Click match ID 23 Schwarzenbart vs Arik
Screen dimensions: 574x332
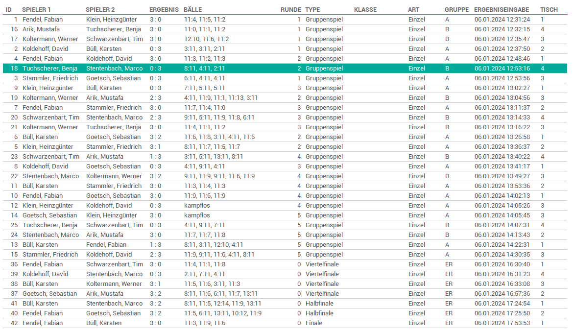point(284,157)
